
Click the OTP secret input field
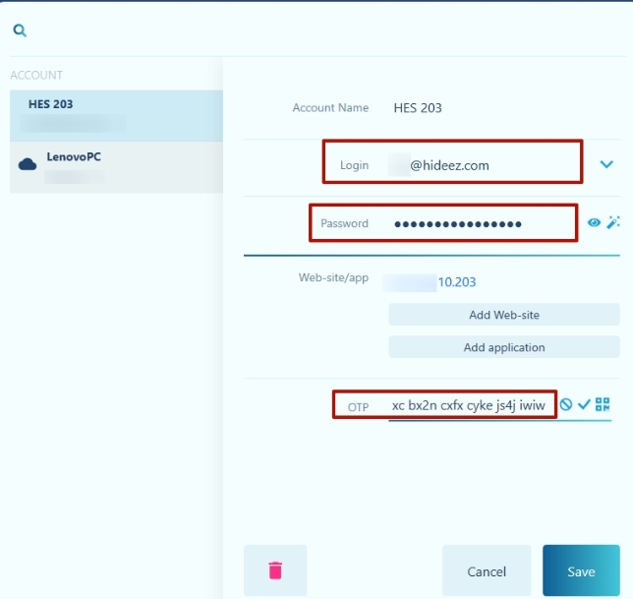[468, 405]
